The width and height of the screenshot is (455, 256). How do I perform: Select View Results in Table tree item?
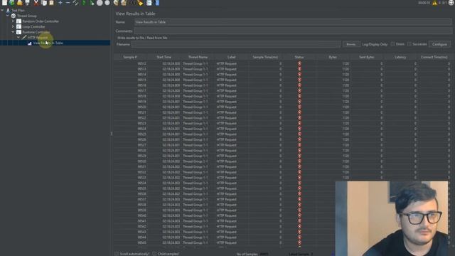tap(48, 43)
